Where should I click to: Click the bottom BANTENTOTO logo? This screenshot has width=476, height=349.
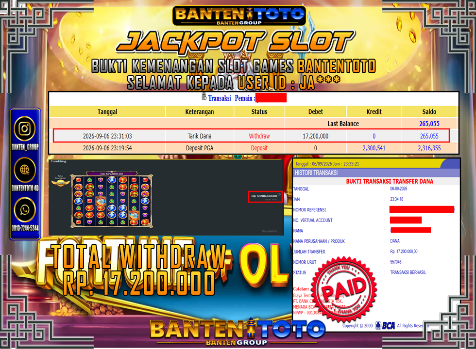coord(238,332)
